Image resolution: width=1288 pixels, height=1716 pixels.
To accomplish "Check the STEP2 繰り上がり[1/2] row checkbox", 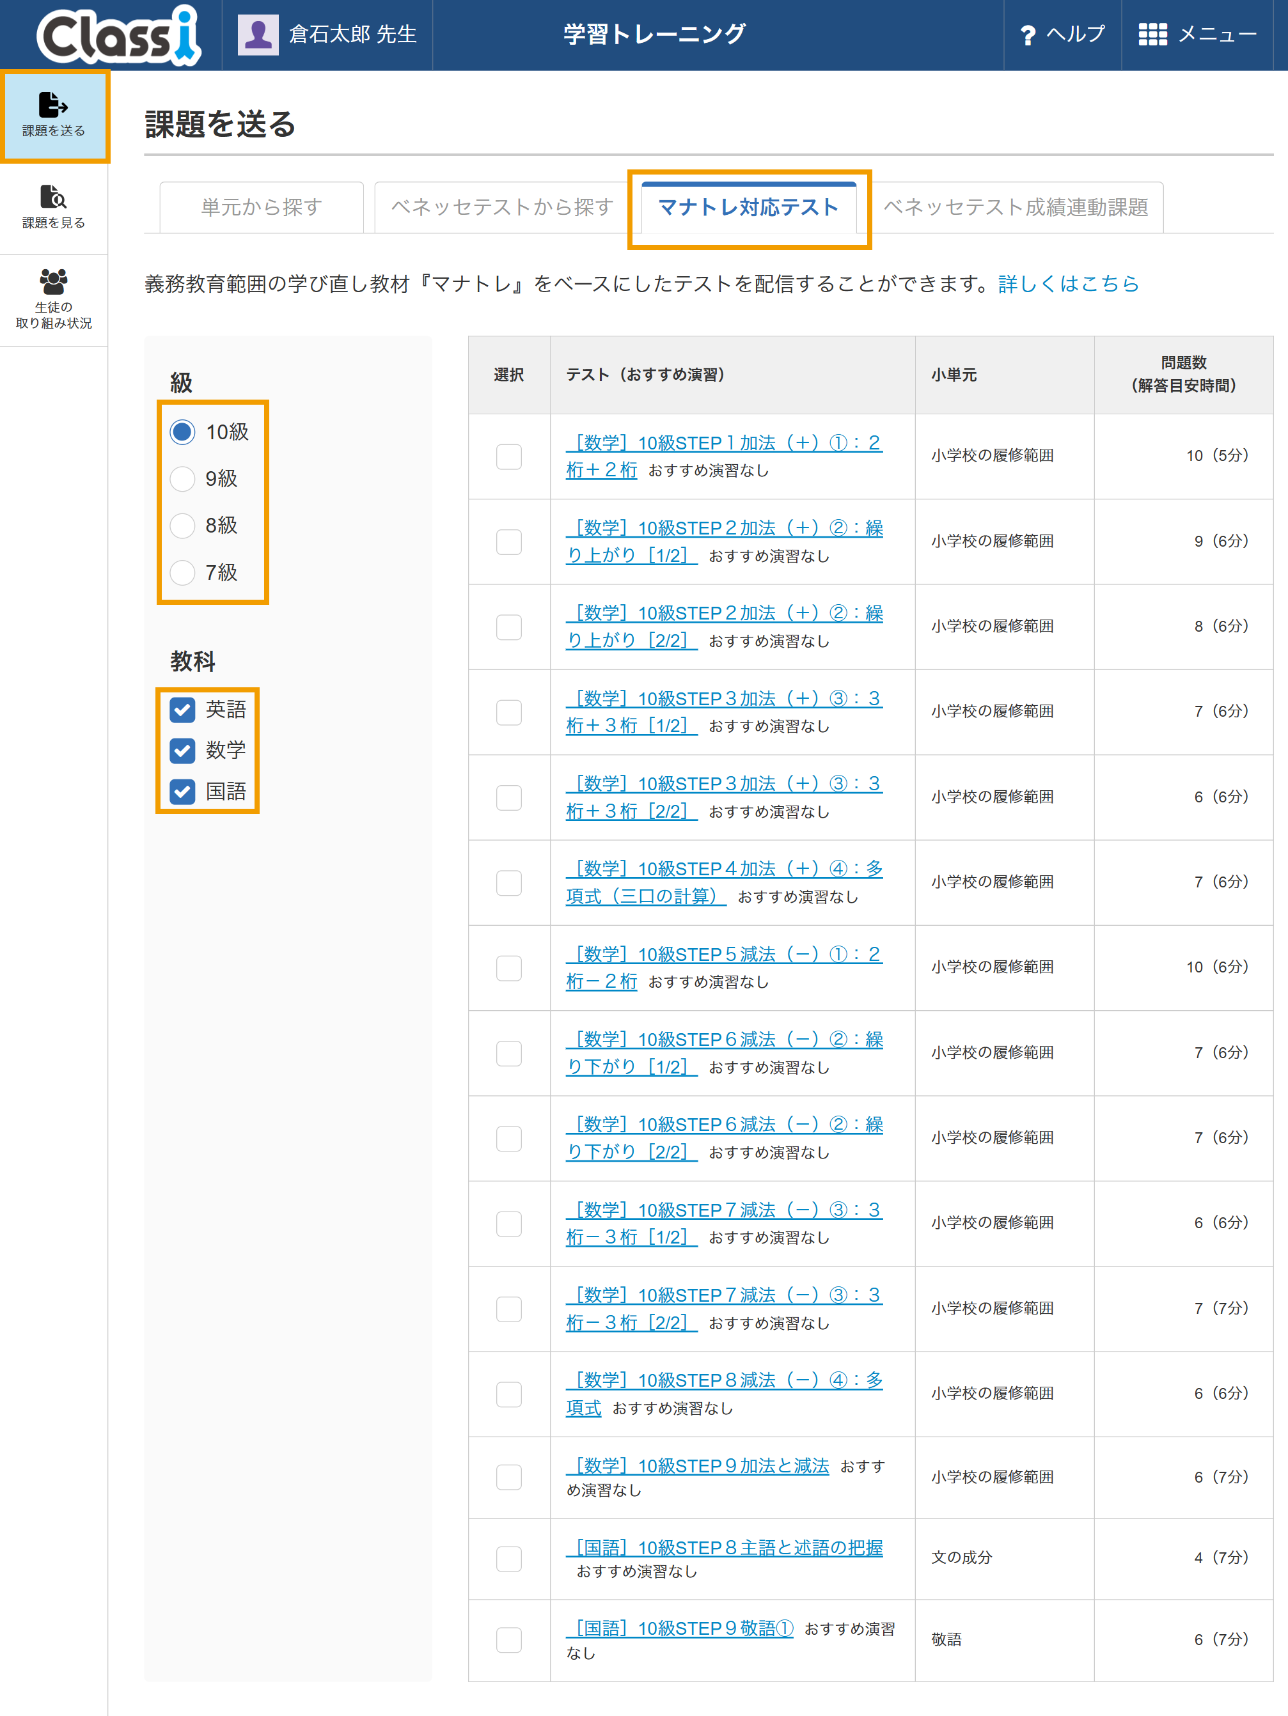I will (x=509, y=542).
